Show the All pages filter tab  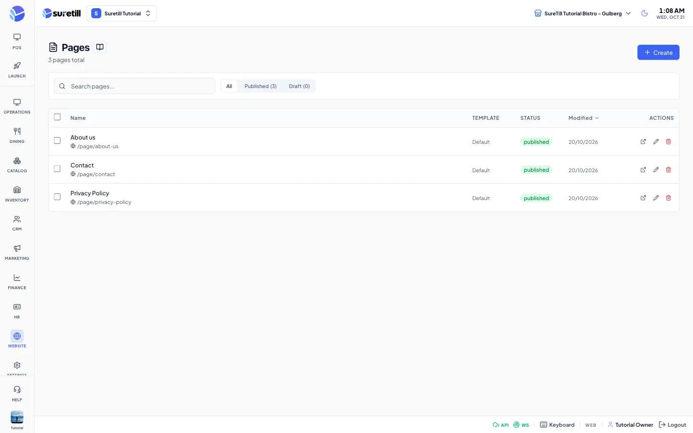pos(229,86)
